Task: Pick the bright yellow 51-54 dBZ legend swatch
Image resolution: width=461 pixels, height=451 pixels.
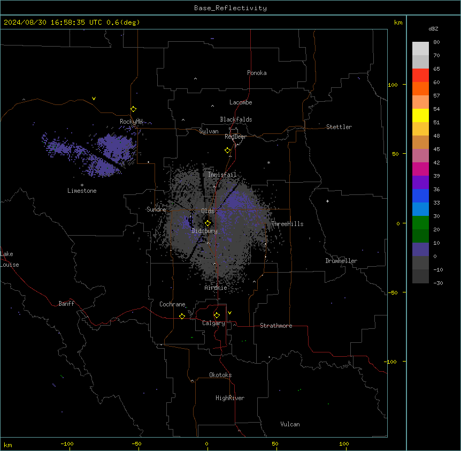Action: [420, 115]
